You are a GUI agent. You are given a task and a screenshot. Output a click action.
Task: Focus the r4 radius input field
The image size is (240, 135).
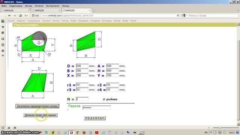112,90
